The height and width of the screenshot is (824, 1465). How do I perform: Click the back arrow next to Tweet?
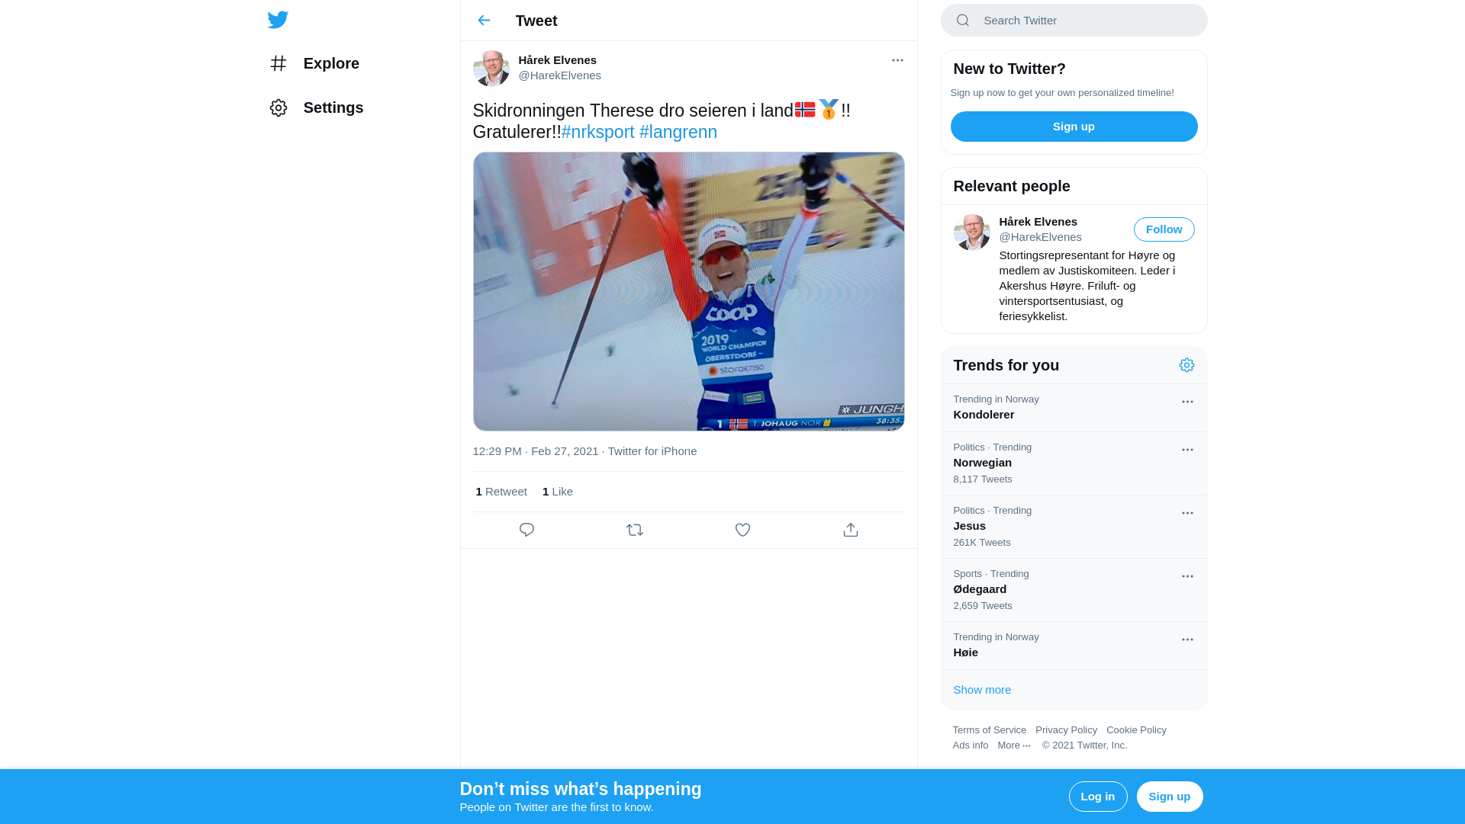click(x=484, y=21)
